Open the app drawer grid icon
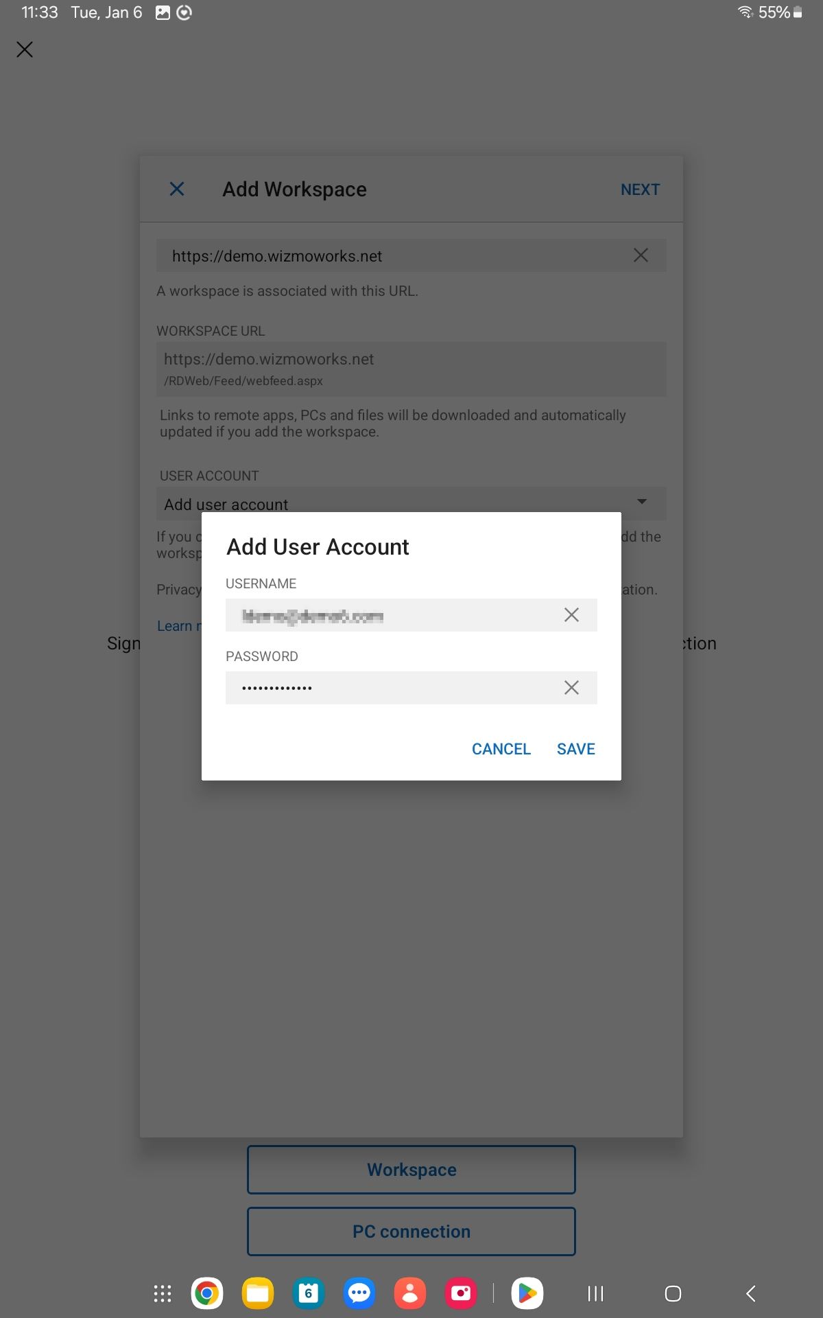 [x=163, y=1294]
